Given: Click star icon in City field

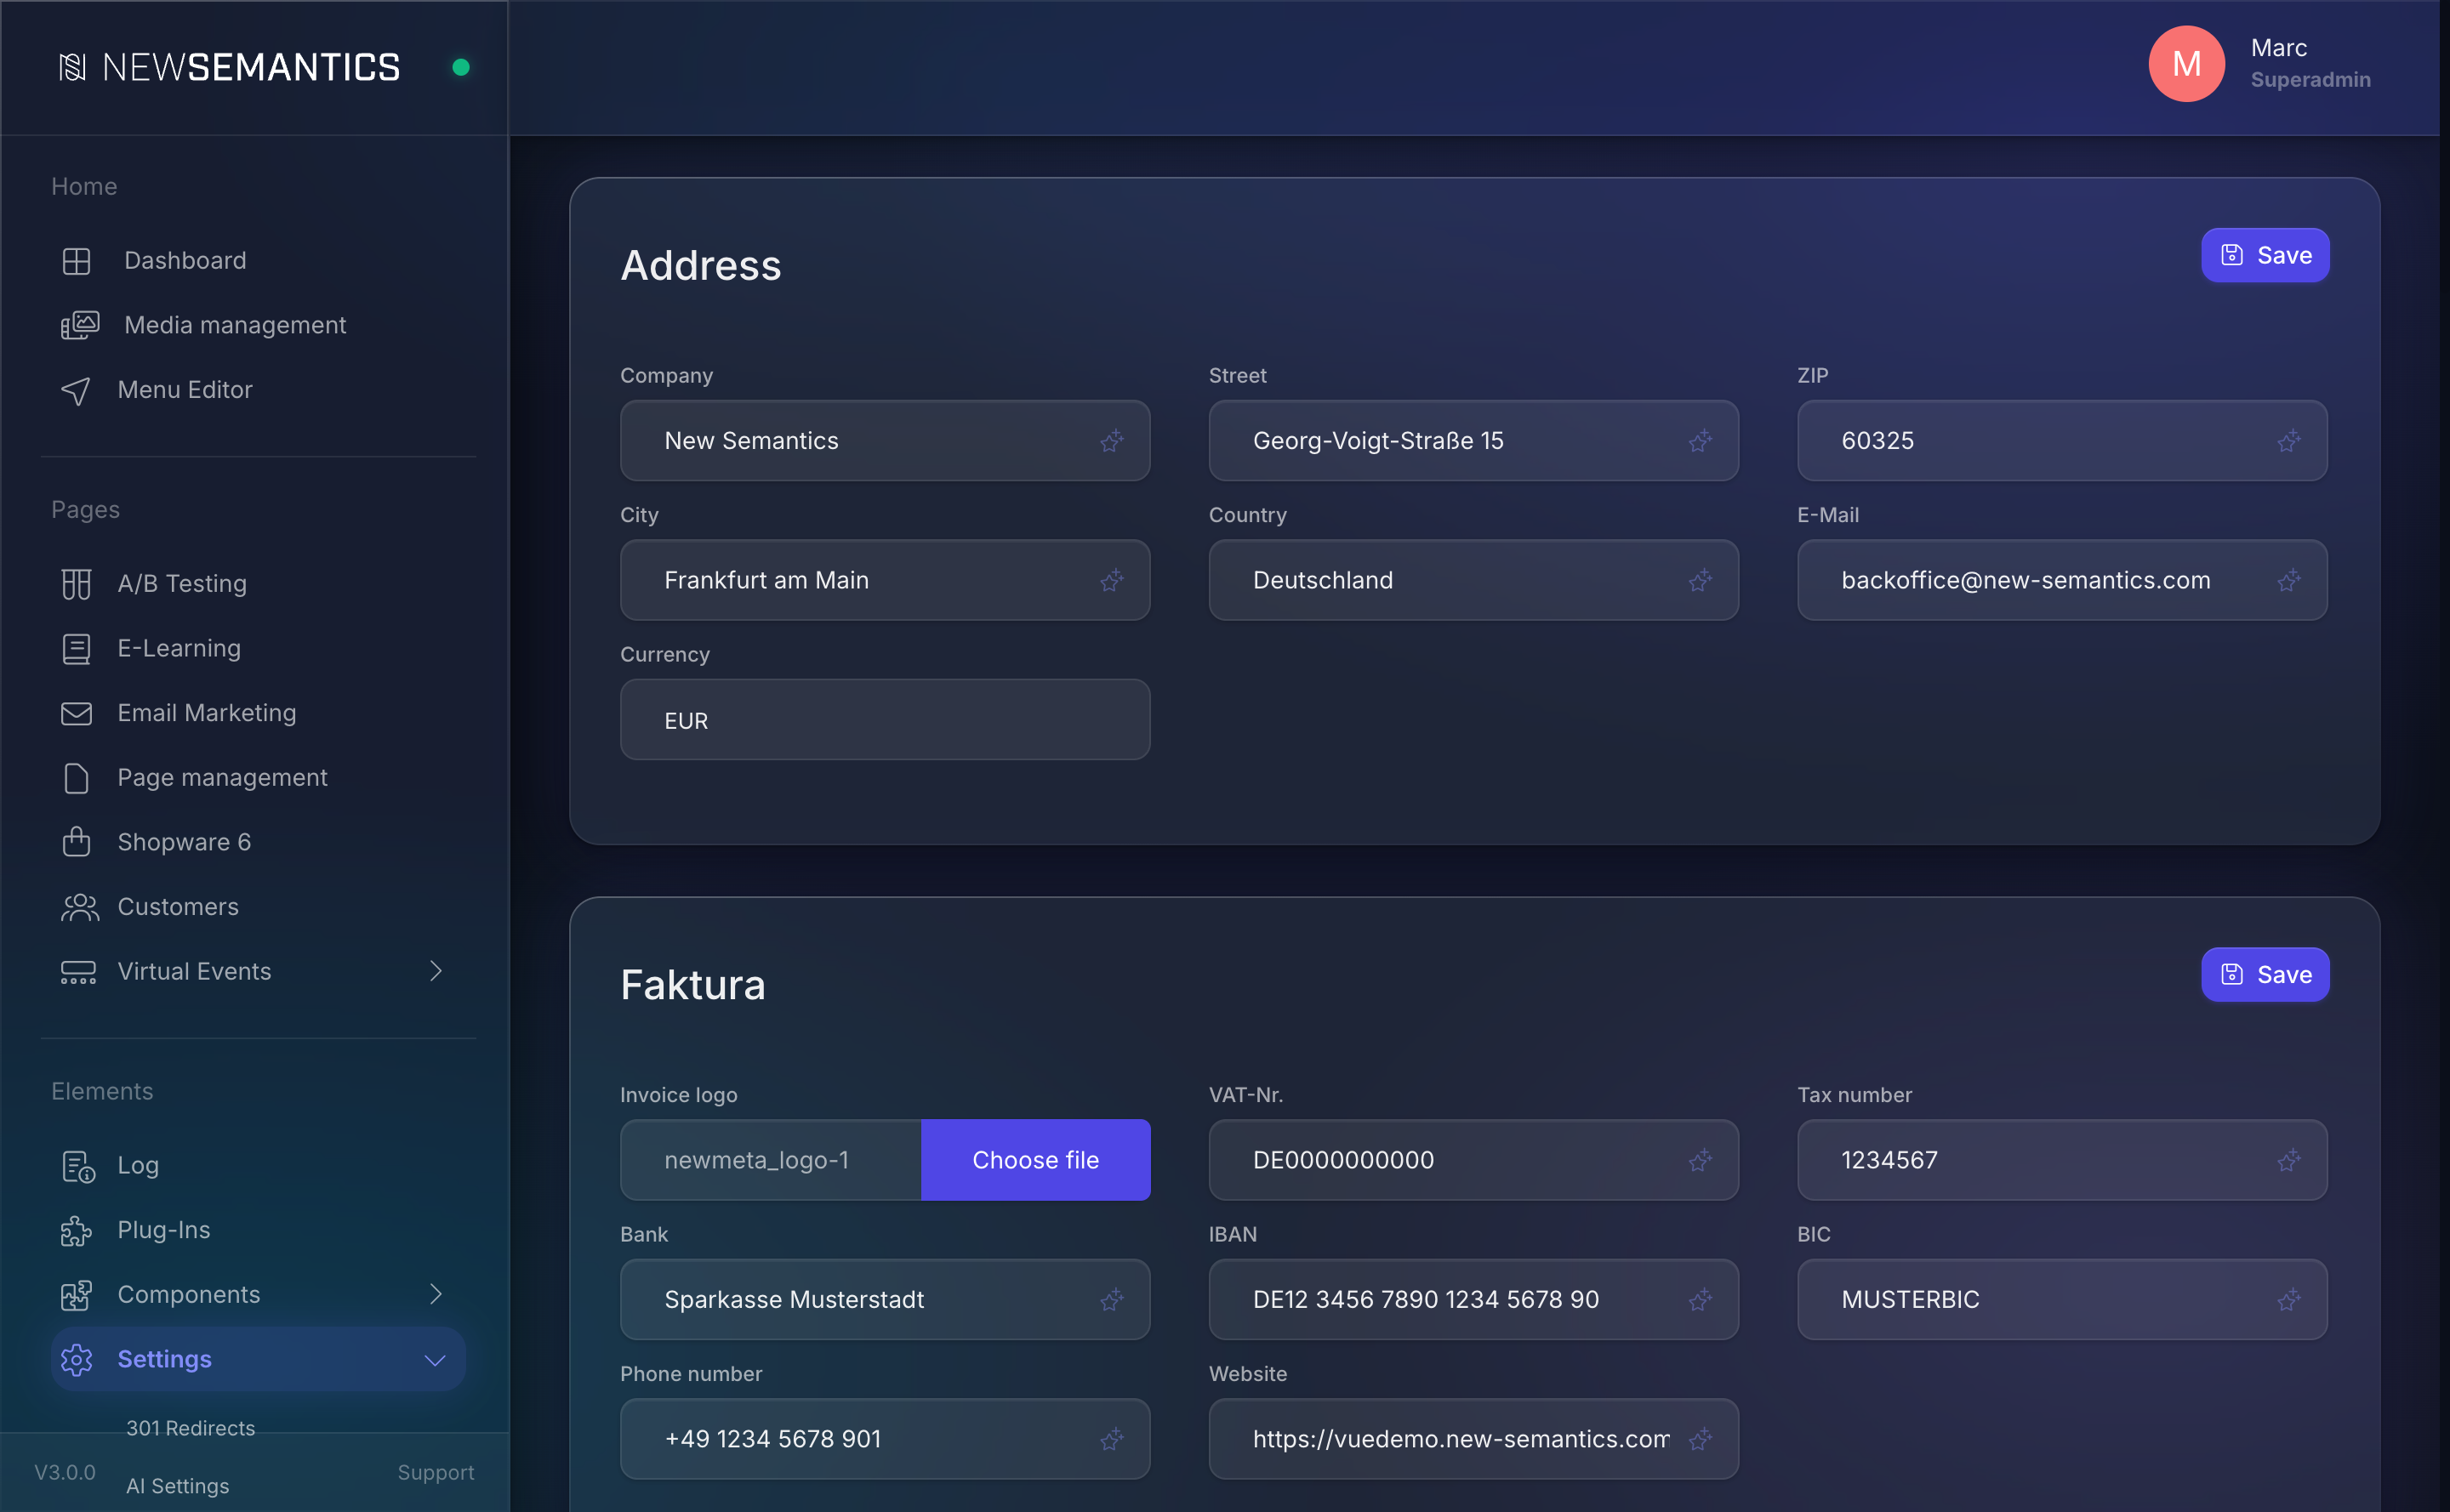Looking at the screenshot, I should [1112, 581].
